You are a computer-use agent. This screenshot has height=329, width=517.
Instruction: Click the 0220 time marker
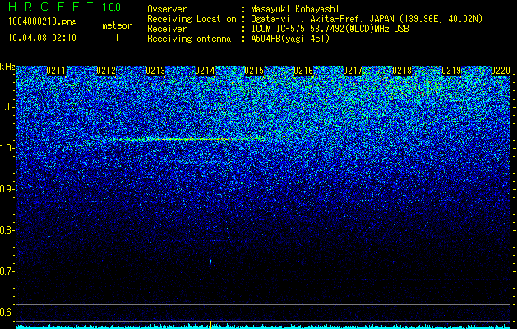[501, 71]
